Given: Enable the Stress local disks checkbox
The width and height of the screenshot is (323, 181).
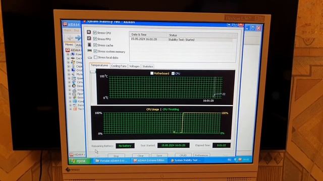Looking at the screenshot, I should [x=95, y=57].
